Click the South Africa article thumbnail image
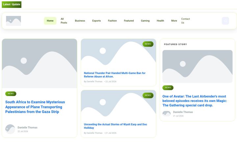The image size is (237, 148). click(x=39, y=63)
